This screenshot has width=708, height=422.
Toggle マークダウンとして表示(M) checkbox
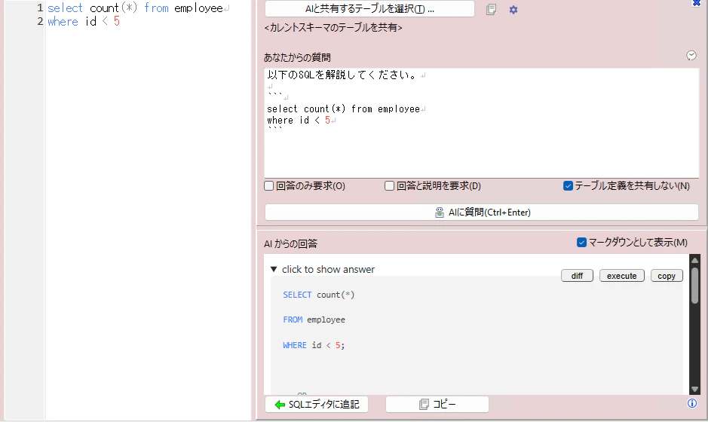click(581, 243)
